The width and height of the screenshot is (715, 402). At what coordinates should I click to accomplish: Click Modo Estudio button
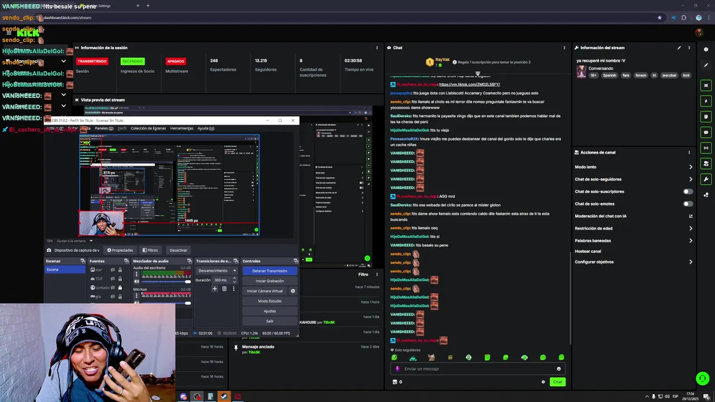click(269, 301)
